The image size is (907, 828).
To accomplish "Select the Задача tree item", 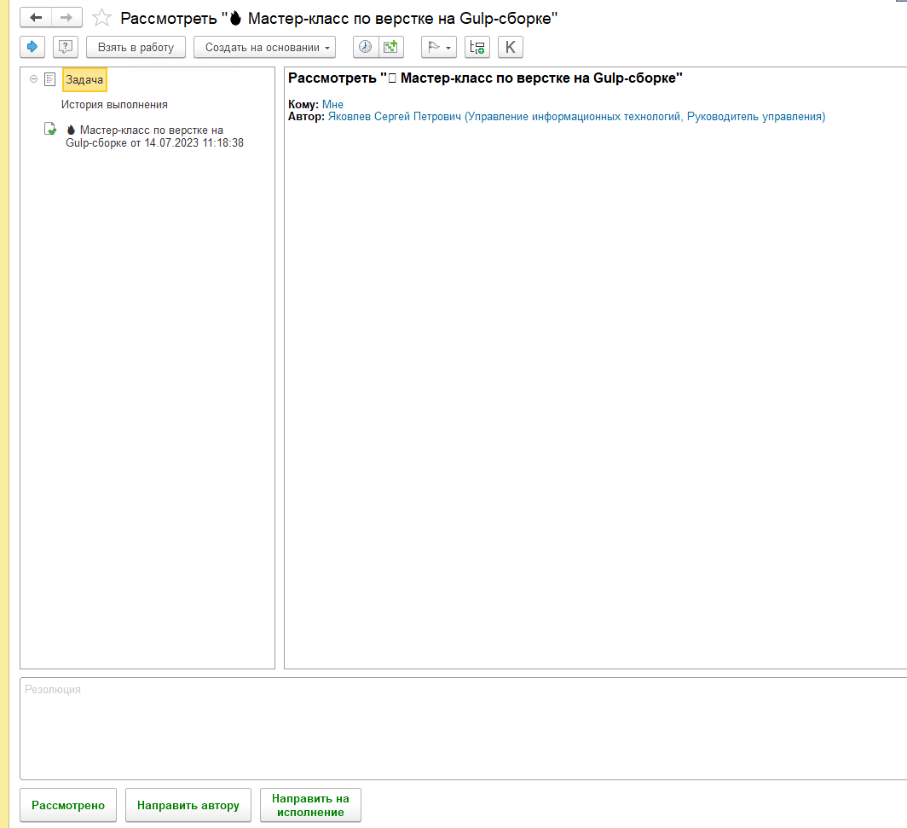I will [x=84, y=79].
